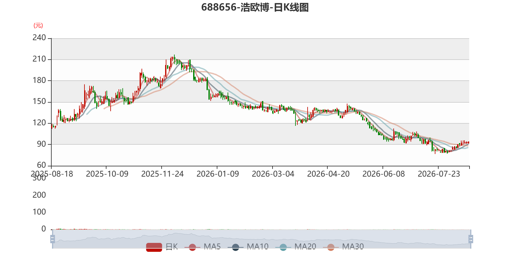Click the MA30 orange circle legend marker
Image resolution: width=510 pixels, height=255 pixels.
tap(331, 247)
